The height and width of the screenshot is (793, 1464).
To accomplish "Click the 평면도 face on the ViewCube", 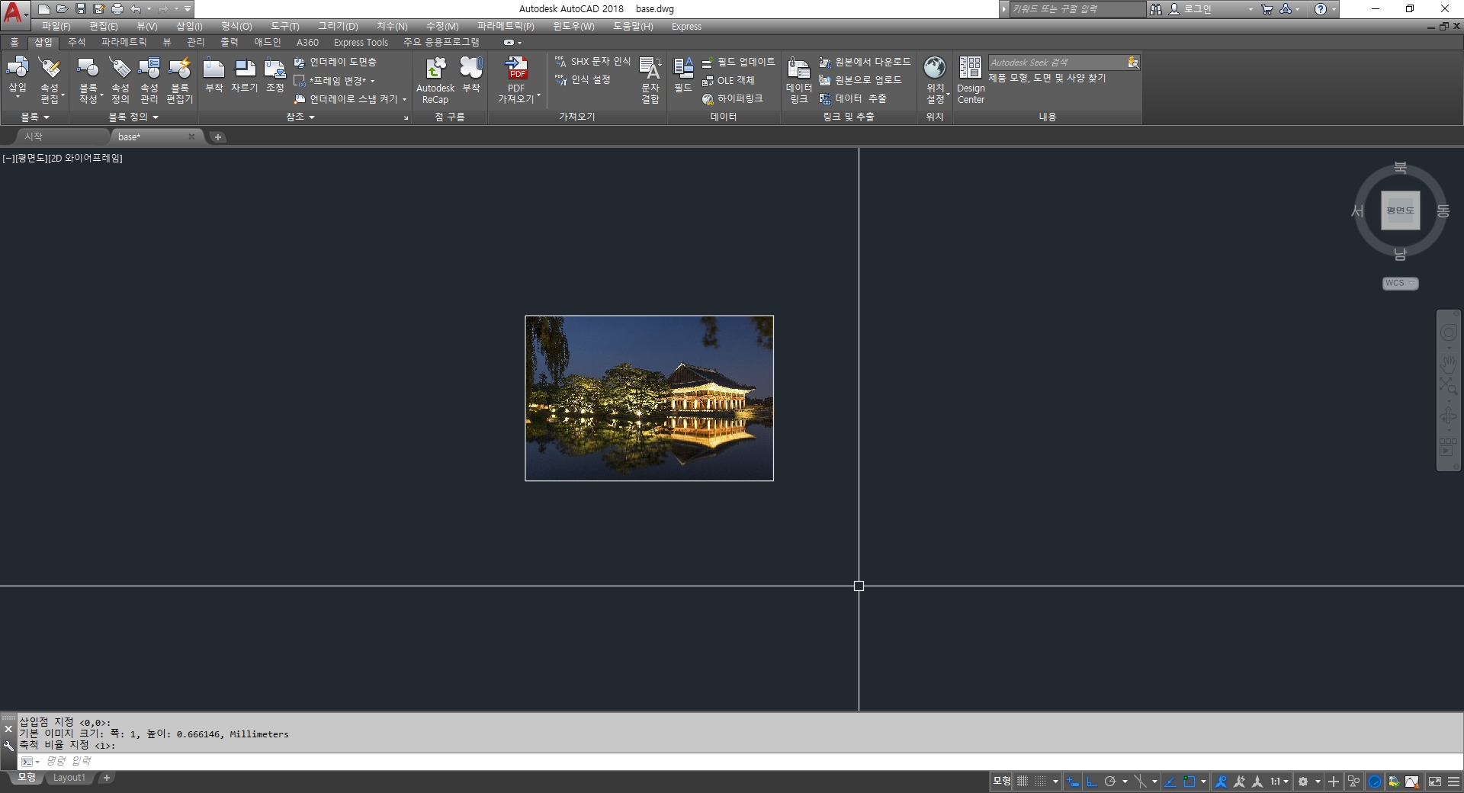I will 1401,210.
